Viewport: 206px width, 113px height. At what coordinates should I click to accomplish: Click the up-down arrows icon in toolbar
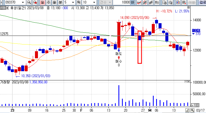point(157,2)
